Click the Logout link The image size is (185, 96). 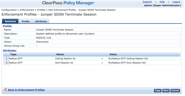point(176,2)
